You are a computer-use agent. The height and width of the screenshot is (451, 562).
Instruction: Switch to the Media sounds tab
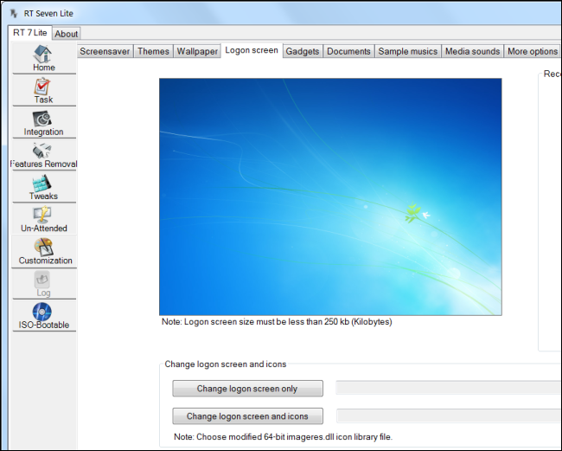tap(472, 51)
